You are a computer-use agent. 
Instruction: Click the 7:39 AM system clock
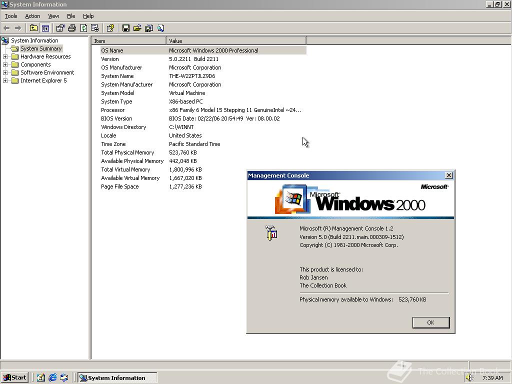492,378
